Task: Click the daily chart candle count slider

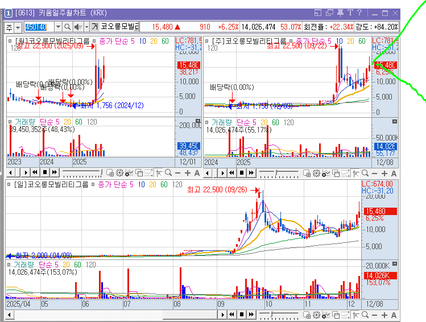Action: coord(279,315)
